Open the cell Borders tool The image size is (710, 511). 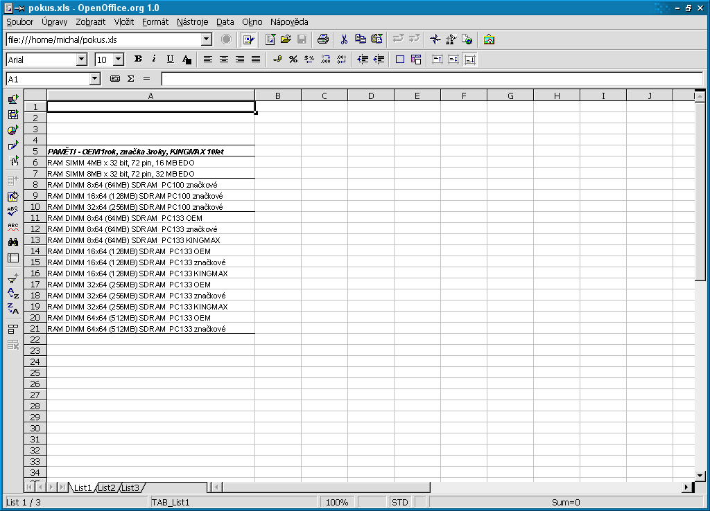click(400, 60)
